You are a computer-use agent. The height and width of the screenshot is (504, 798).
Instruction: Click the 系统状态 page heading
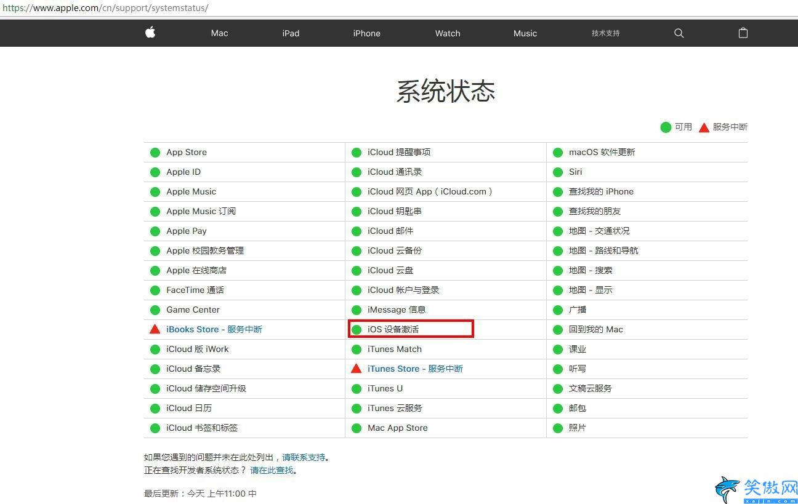tap(446, 92)
